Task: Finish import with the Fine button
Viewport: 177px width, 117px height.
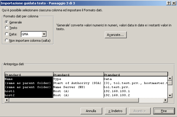Action: tap(164, 111)
